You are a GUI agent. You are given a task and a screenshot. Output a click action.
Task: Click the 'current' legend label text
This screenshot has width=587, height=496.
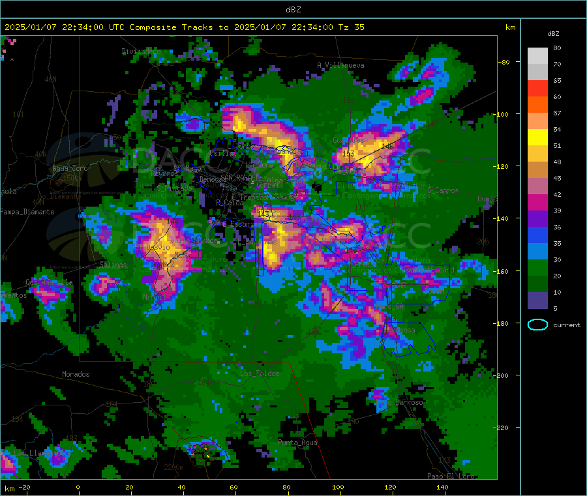567,325
